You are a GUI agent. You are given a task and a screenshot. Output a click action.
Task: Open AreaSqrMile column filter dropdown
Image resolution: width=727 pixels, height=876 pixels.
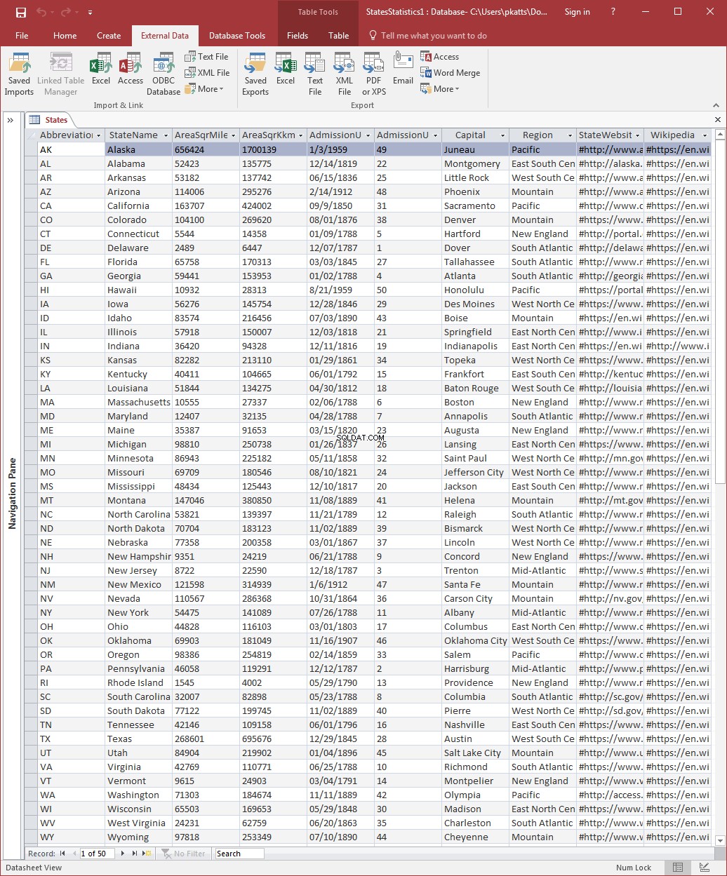pos(234,135)
